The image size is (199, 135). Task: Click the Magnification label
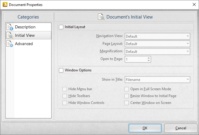tap(111, 51)
